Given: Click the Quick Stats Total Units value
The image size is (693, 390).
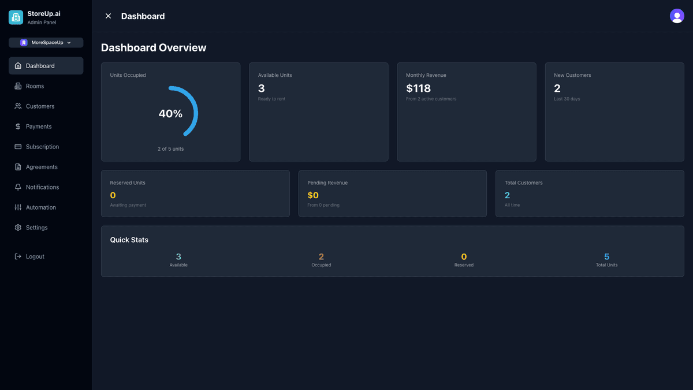Looking at the screenshot, I should (x=606, y=257).
